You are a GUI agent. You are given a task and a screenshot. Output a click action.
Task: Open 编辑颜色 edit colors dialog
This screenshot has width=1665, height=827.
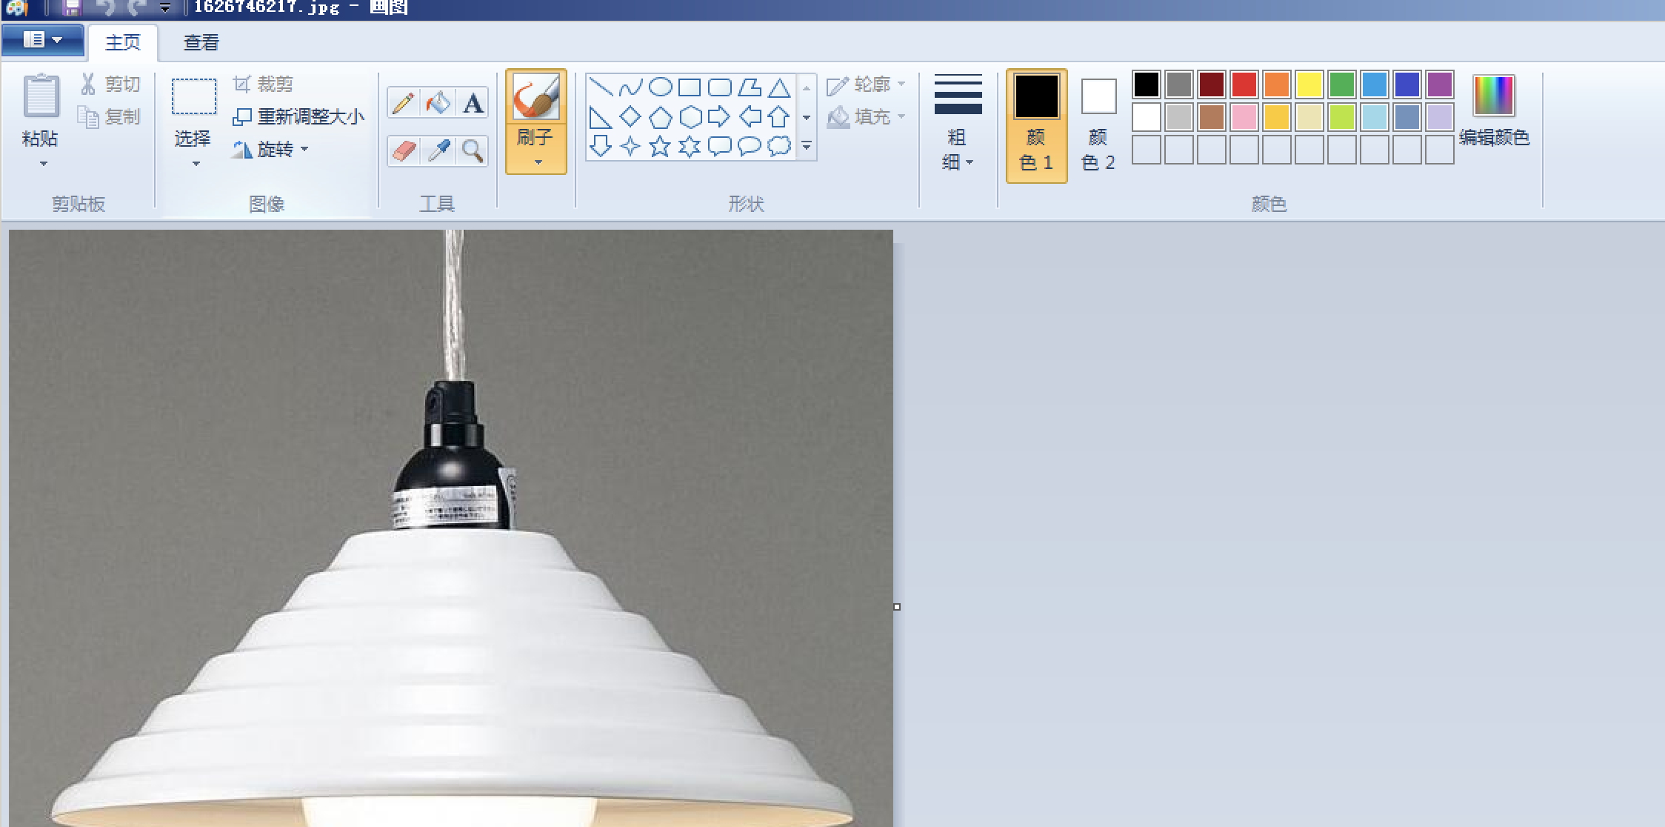(x=1493, y=110)
